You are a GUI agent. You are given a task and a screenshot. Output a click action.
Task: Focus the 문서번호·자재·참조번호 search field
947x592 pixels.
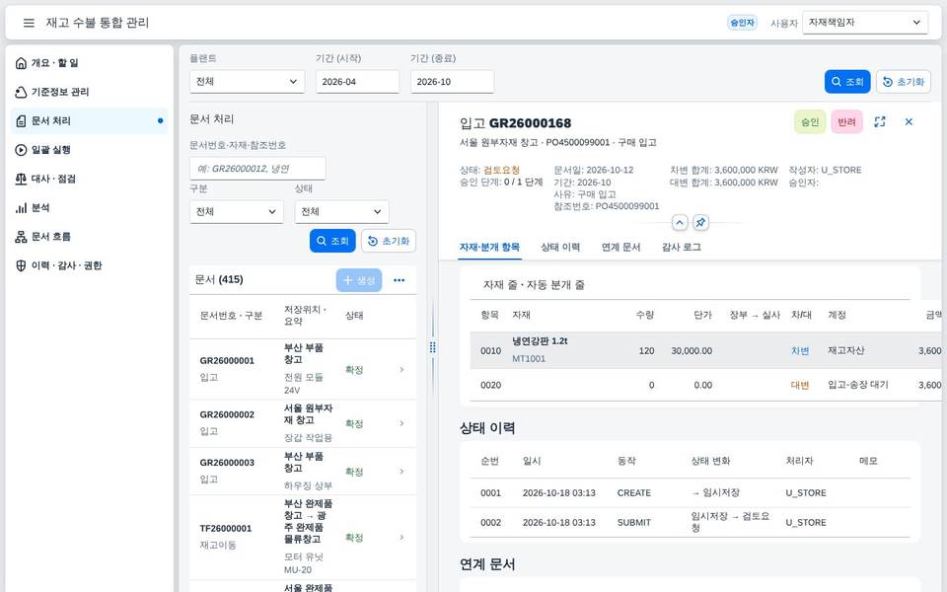[257, 169]
